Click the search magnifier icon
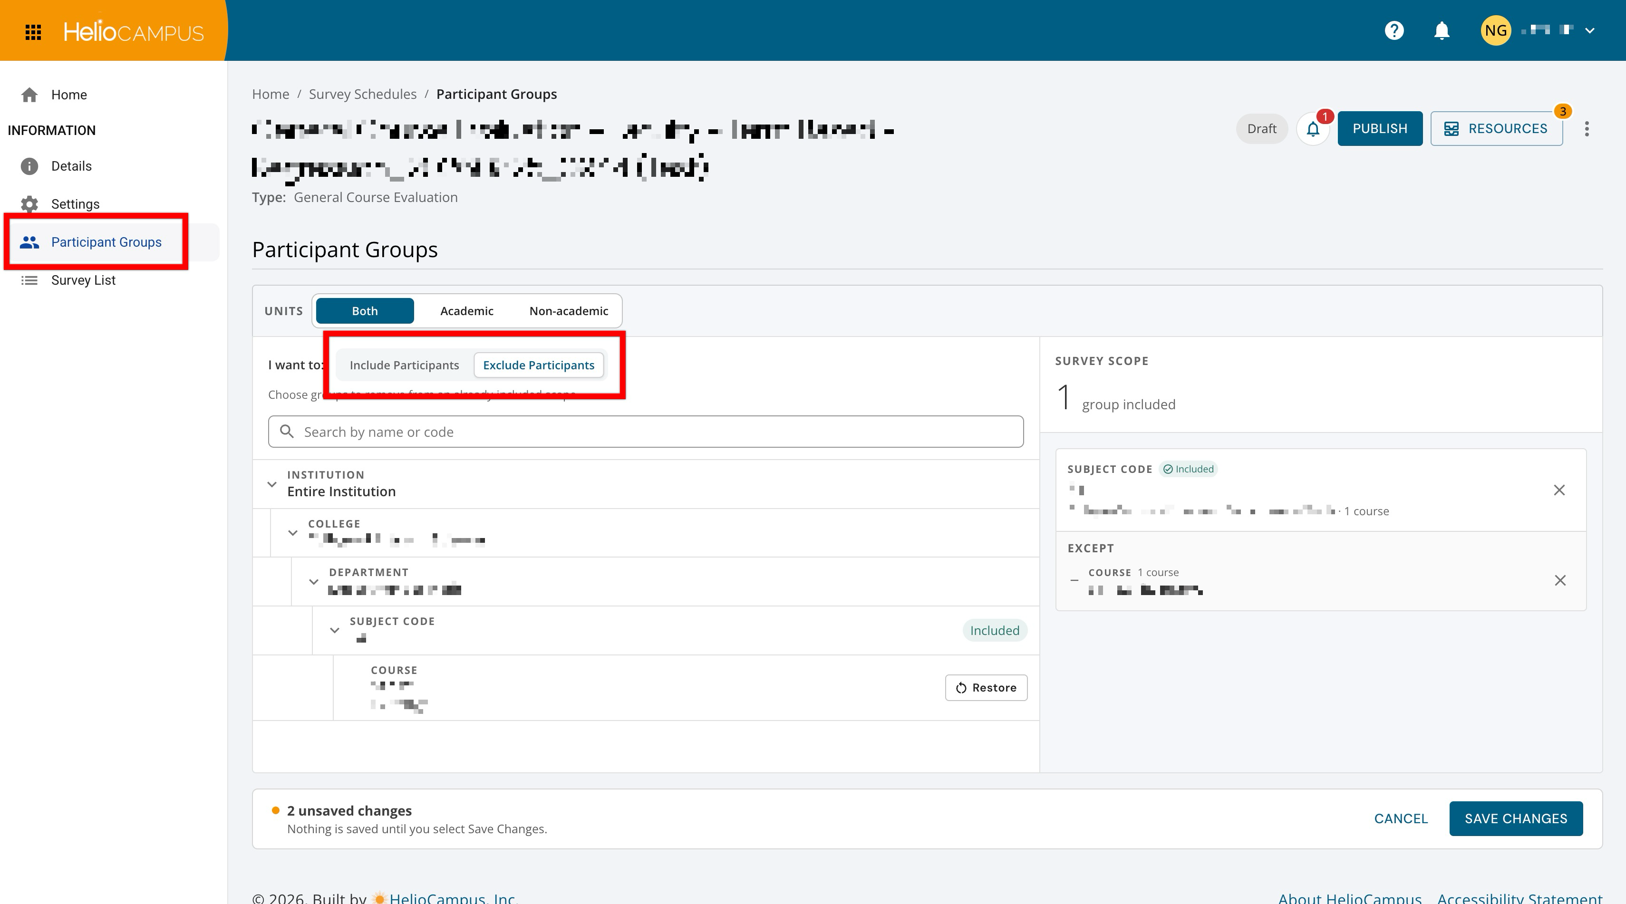The width and height of the screenshot is (1626, 904). 287,432
